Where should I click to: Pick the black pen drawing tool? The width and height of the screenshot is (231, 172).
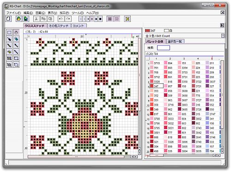[x=9, y=39]
